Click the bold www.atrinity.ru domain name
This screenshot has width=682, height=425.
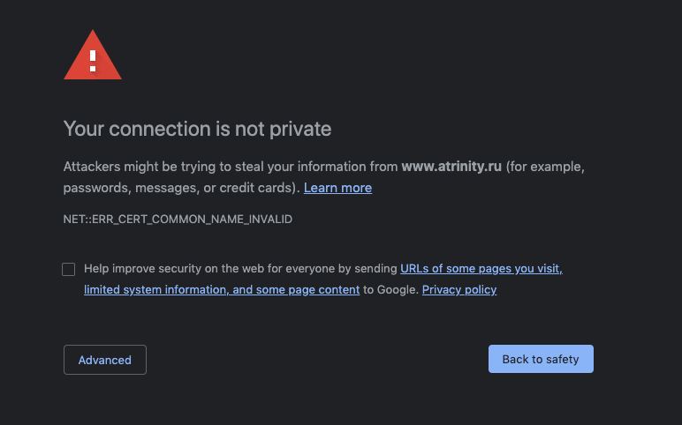451,167
